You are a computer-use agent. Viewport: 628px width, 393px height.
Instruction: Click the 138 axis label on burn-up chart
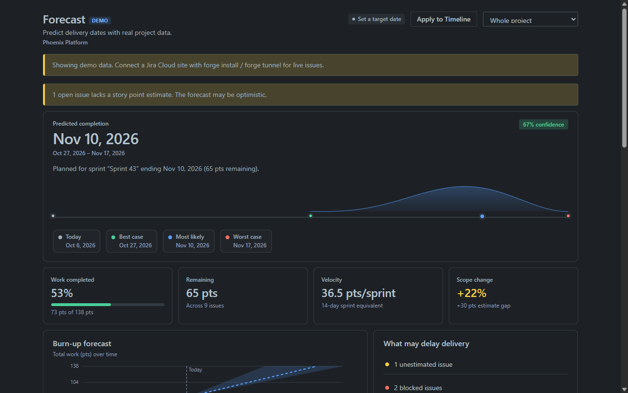(x=74, y=366)
